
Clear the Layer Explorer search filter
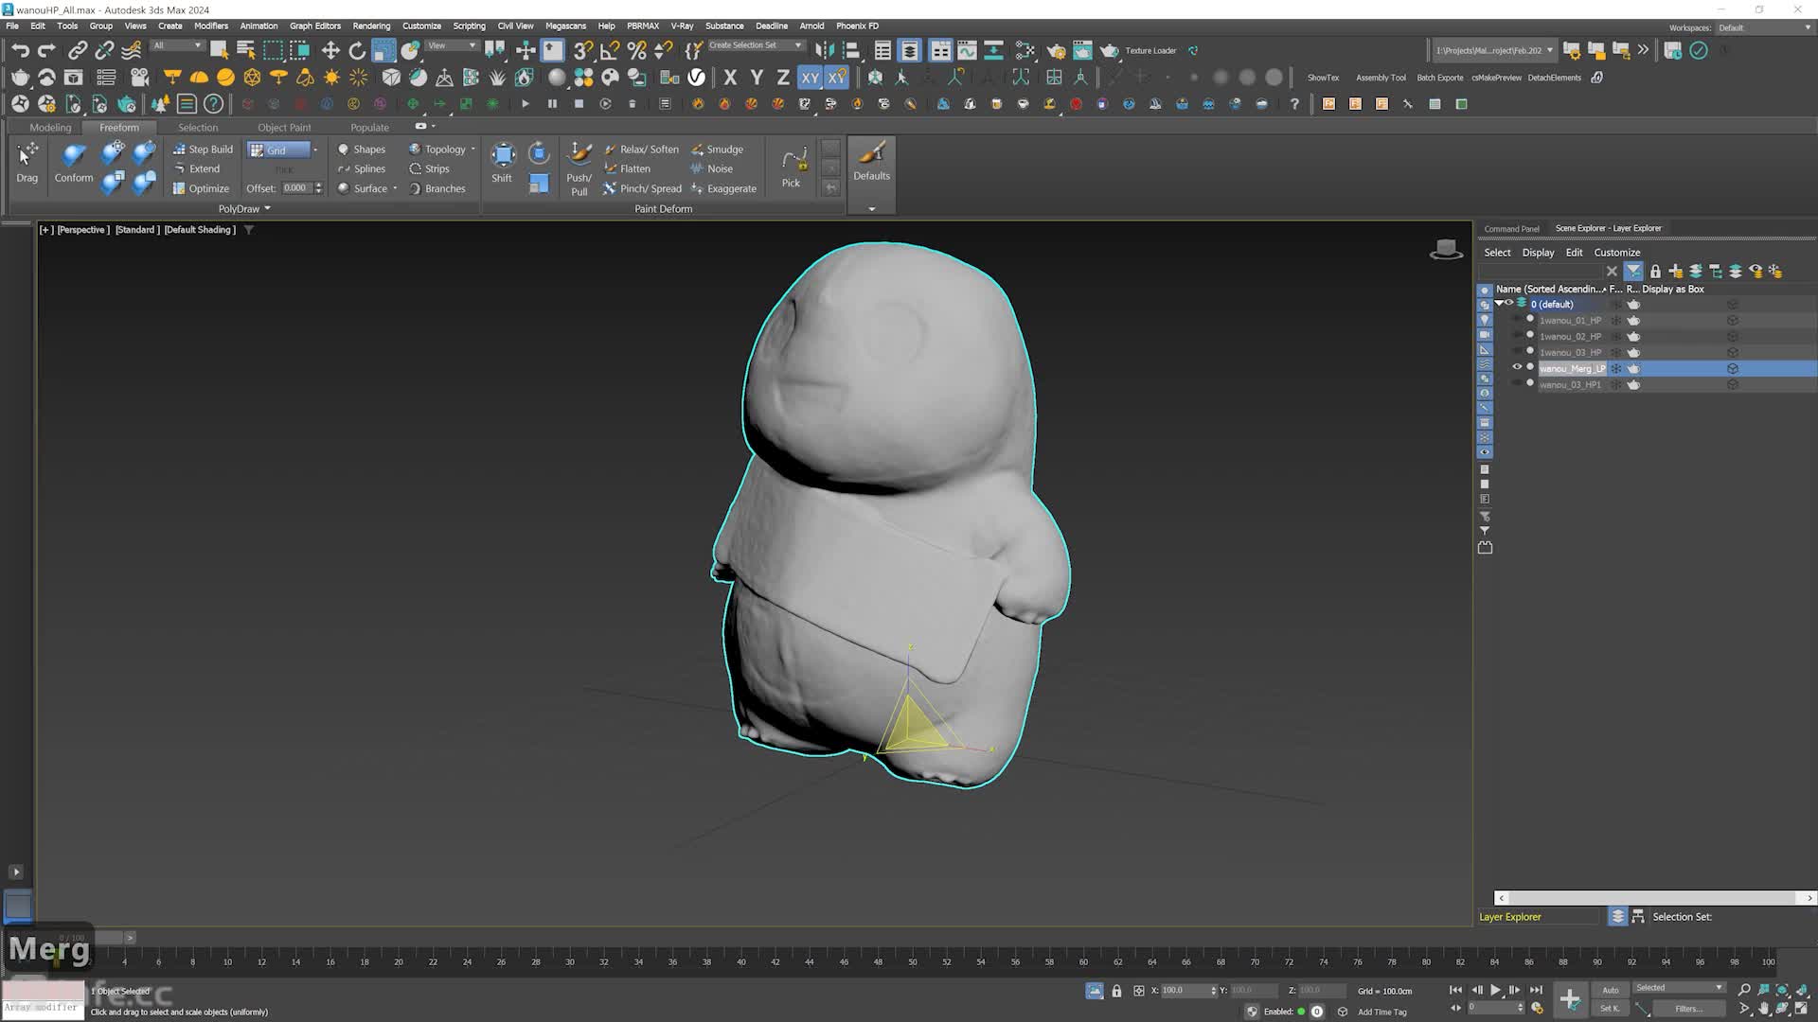click(1612, 272)
